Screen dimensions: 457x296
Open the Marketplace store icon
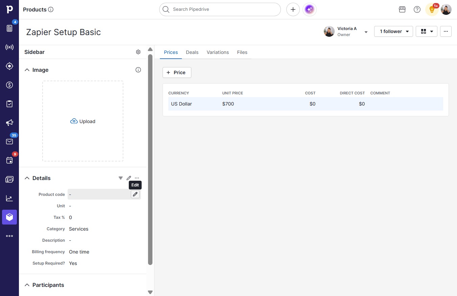pos(402,9)
